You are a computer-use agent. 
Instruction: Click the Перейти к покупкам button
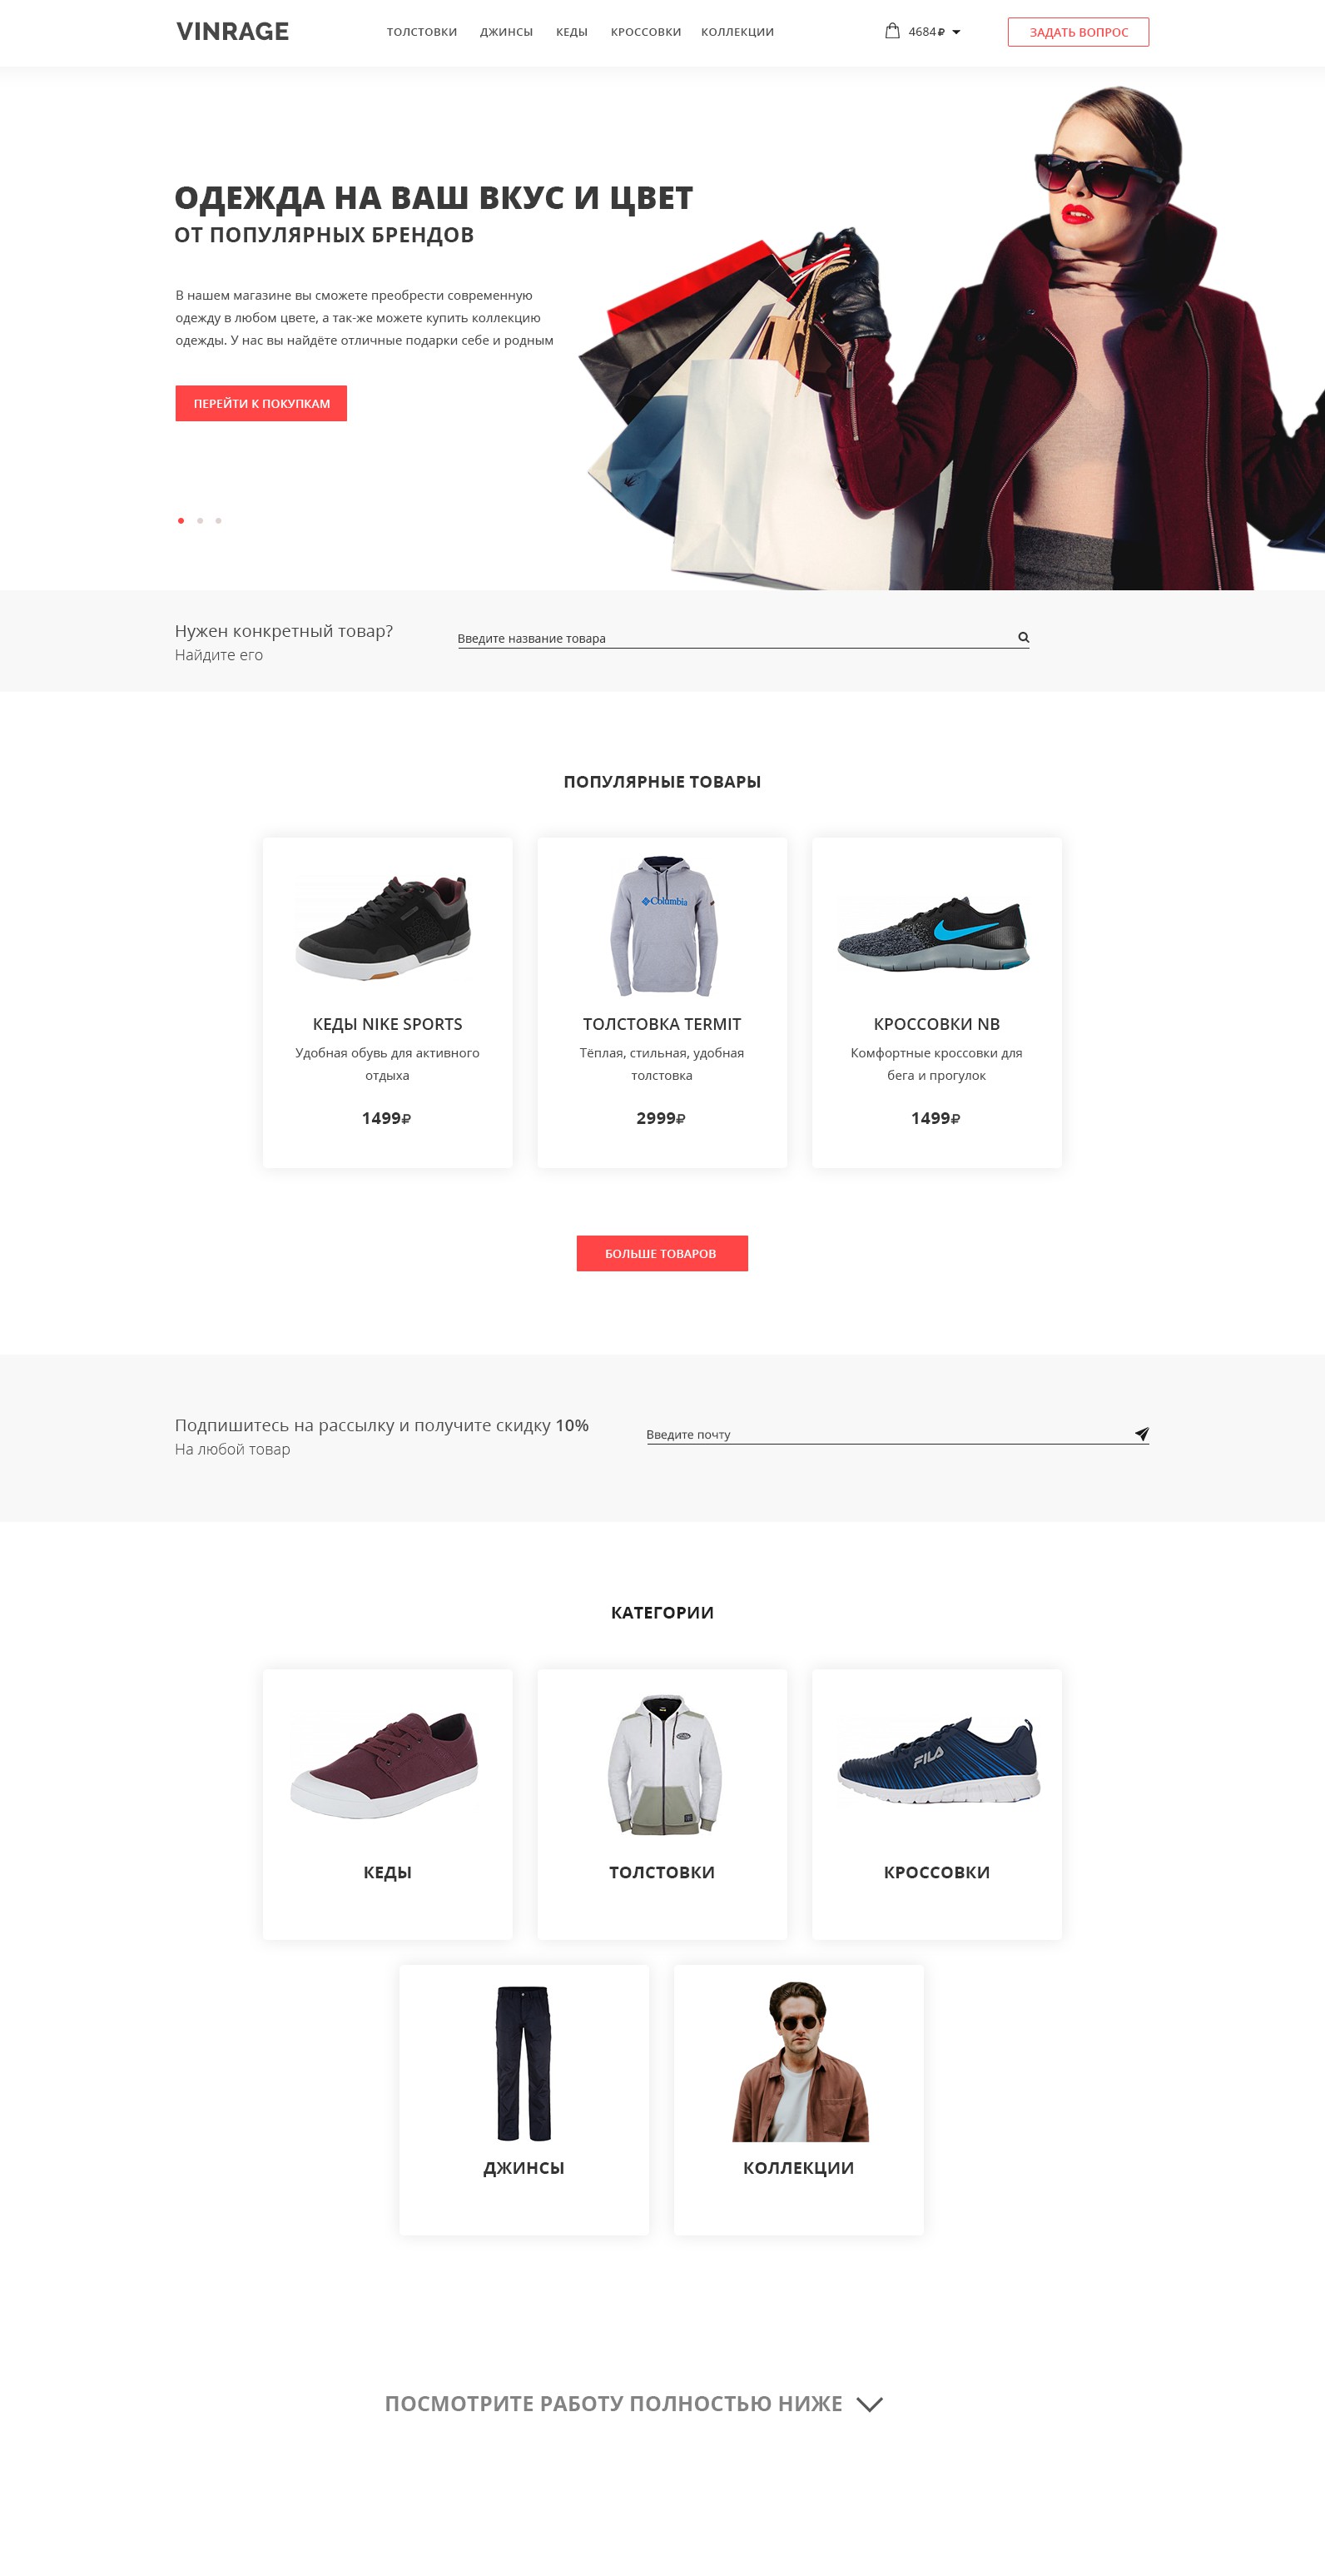coord(261,403)
